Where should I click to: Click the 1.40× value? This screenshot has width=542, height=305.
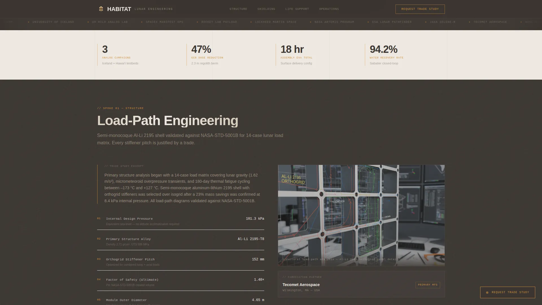pos(259,280)
